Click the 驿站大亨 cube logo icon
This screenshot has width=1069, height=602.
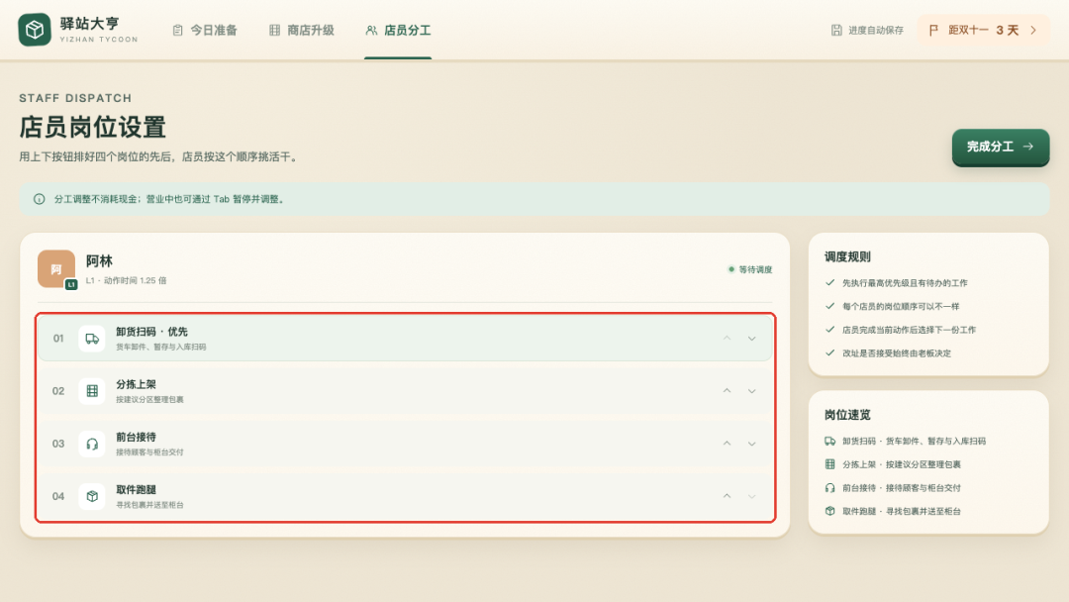point(35,30)
